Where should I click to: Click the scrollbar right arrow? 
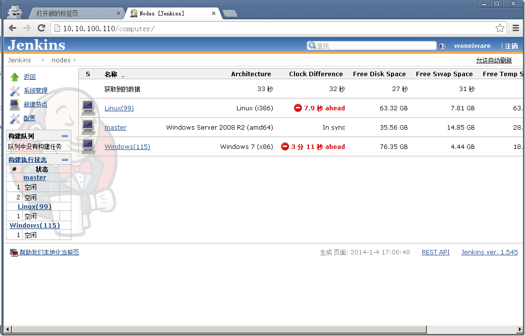point(520,329)
